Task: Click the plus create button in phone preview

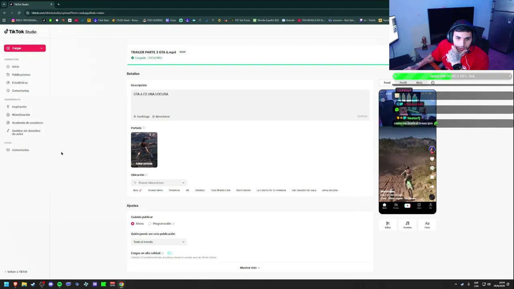Action: coord(407,206)
